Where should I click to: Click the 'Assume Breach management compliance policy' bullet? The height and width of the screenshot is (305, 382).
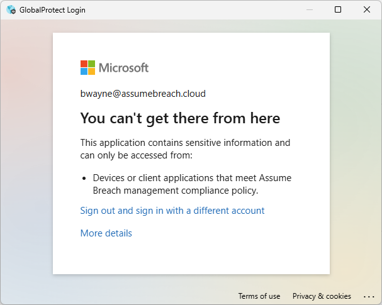[192, 184]
